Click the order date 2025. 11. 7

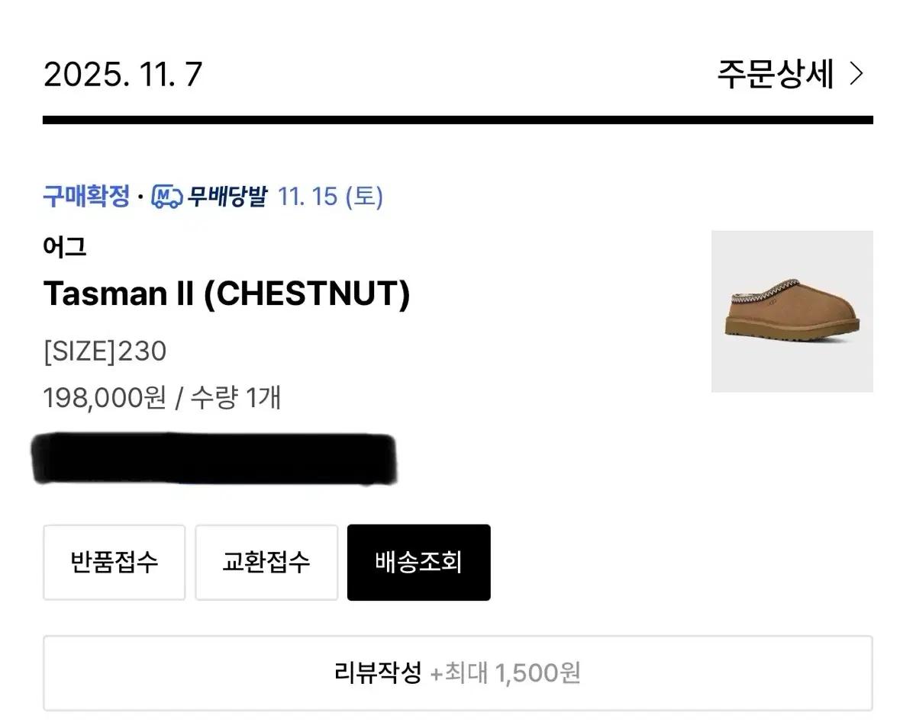point(121,74)
